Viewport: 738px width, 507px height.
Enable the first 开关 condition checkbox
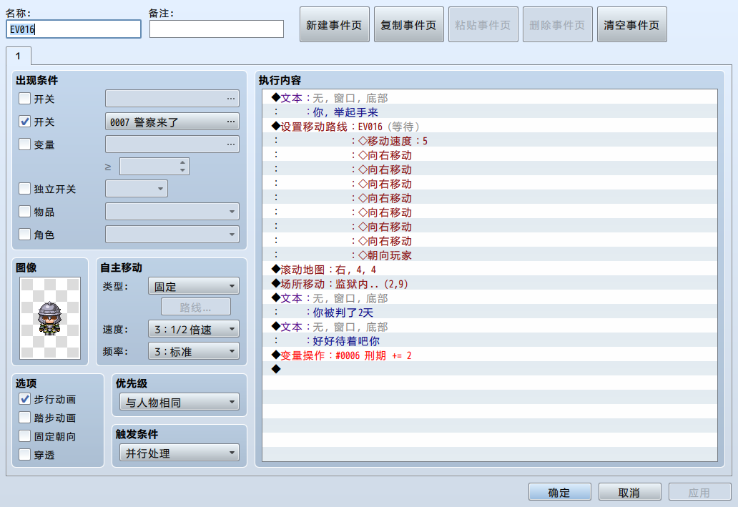click(x=24, y=99)
